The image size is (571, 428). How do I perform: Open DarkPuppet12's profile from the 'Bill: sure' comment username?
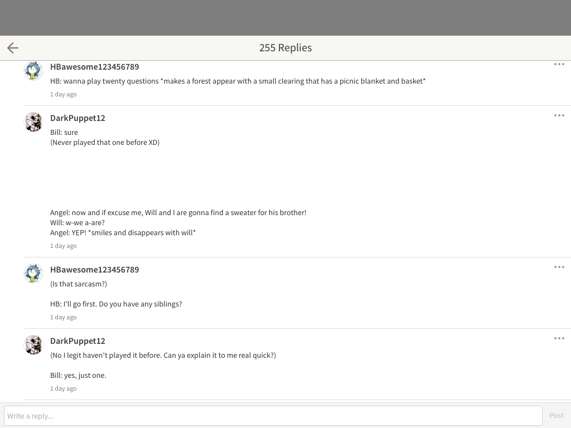(x=78, y=118)
